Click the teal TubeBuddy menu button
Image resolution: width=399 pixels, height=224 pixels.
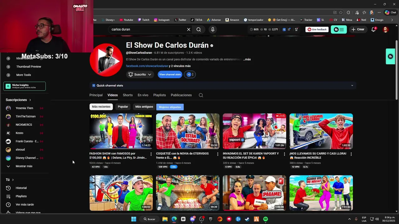pyautogui.click(x=339, y=30)
